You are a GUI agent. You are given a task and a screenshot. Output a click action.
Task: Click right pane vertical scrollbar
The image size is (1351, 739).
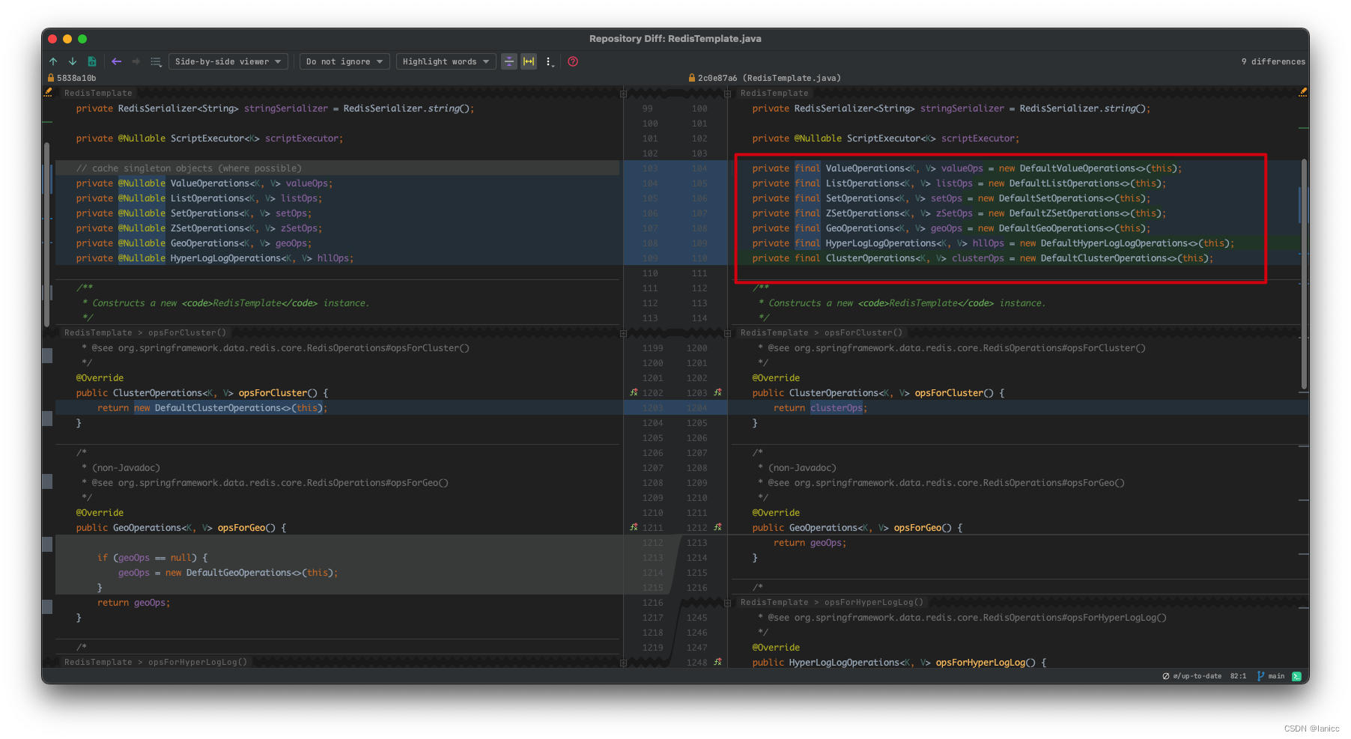tap(1305, 273)
